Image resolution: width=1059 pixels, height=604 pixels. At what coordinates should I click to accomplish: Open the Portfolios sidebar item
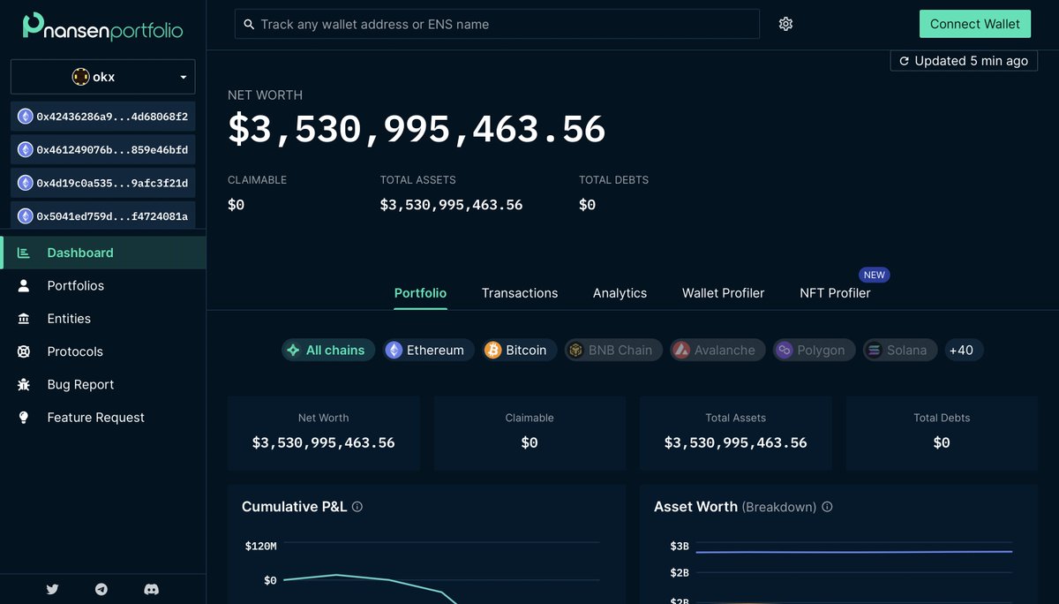[x=103, y=286]
